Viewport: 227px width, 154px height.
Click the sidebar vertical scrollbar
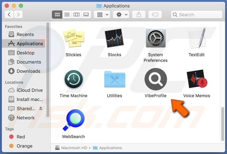(48, 70)
